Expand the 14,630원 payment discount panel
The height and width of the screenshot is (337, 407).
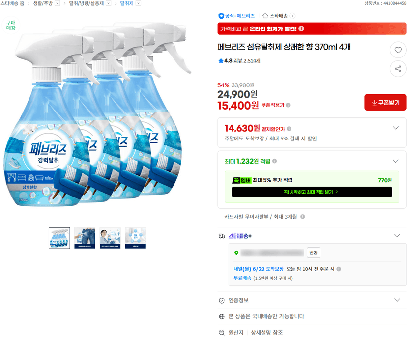click(395, 128)
